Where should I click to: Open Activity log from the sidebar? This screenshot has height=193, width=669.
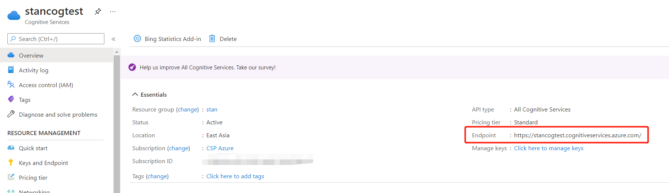(33, 70)
